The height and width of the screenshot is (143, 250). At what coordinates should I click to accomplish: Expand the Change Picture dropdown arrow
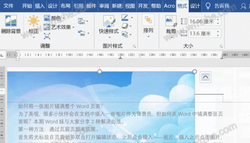pos(87,21)
